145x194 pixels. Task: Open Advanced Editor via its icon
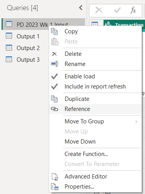(55, 177)
